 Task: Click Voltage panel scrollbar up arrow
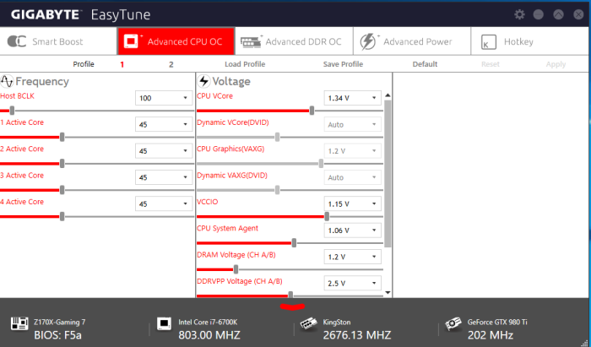[x=388, y=95]
